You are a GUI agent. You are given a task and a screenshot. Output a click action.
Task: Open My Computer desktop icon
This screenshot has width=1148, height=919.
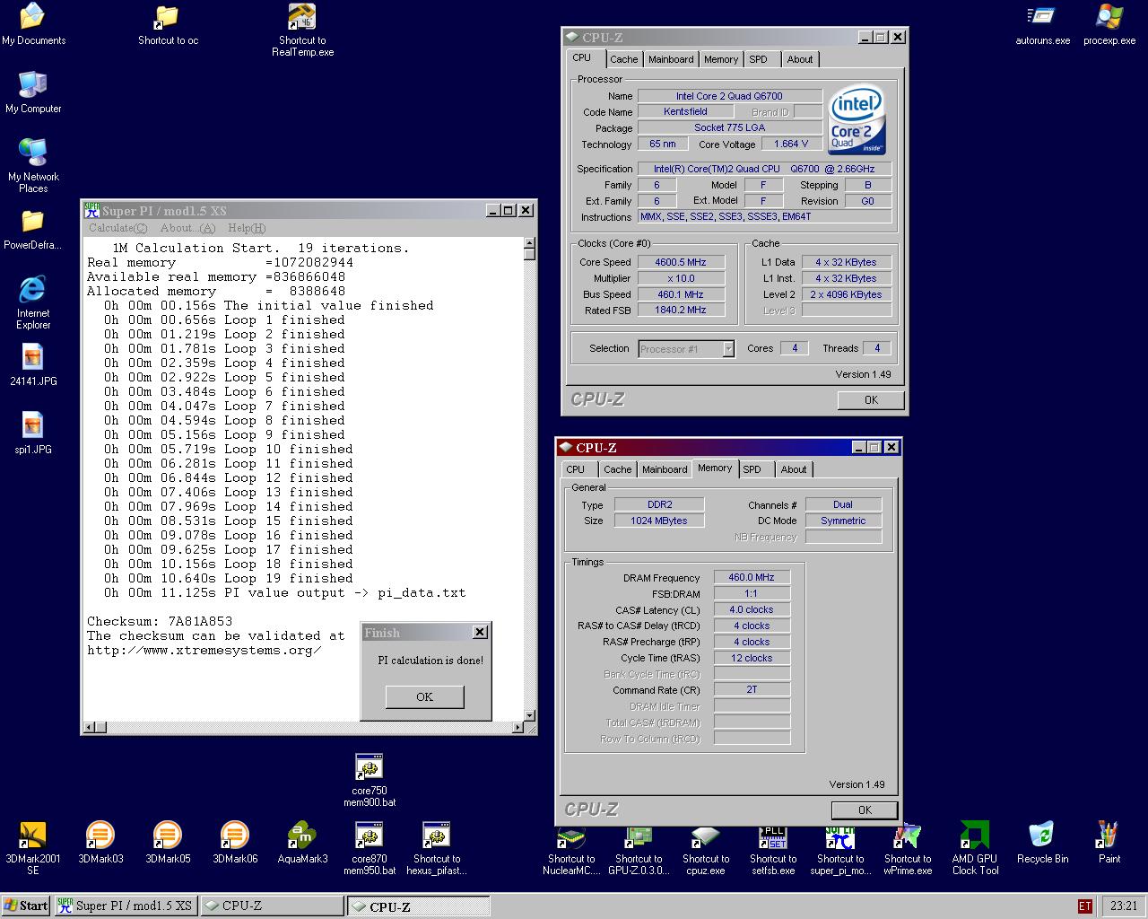[33, 92]
